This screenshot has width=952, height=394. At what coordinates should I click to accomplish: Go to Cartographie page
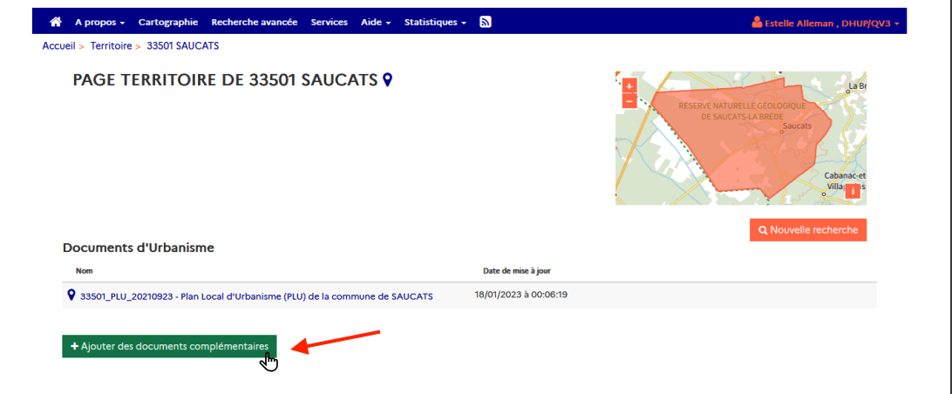tap(167, 22)
